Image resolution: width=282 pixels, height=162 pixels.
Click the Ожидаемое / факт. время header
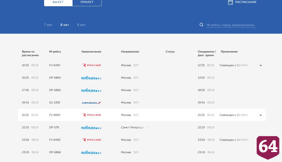207,53
